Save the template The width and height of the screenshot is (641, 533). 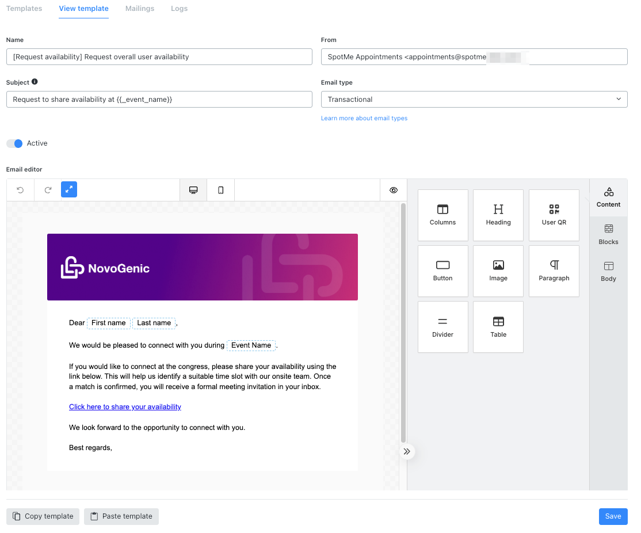pos(613,516)
